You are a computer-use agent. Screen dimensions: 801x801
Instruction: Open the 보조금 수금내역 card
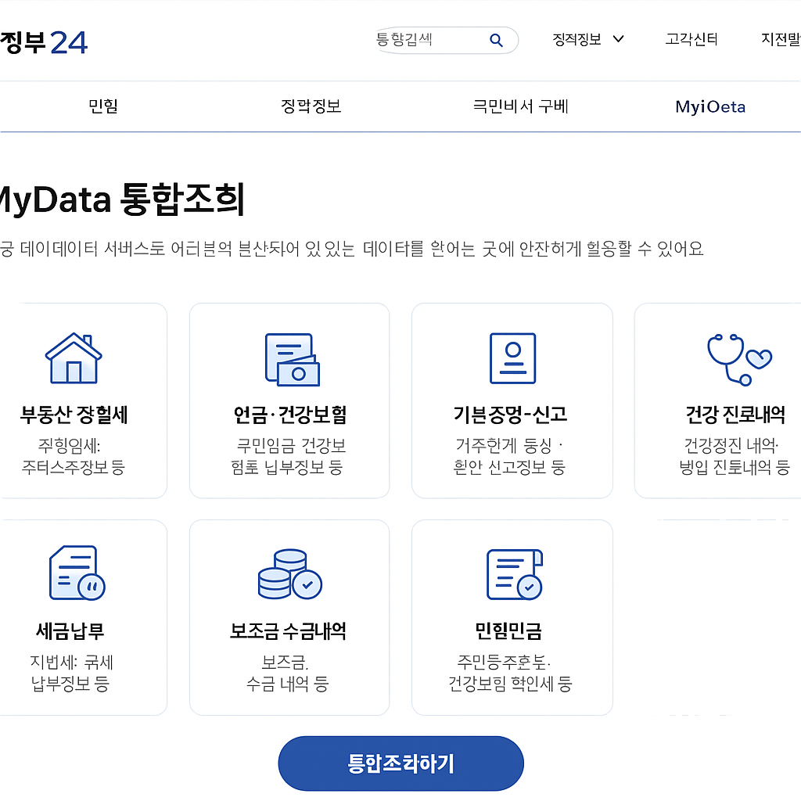point(289,618)
